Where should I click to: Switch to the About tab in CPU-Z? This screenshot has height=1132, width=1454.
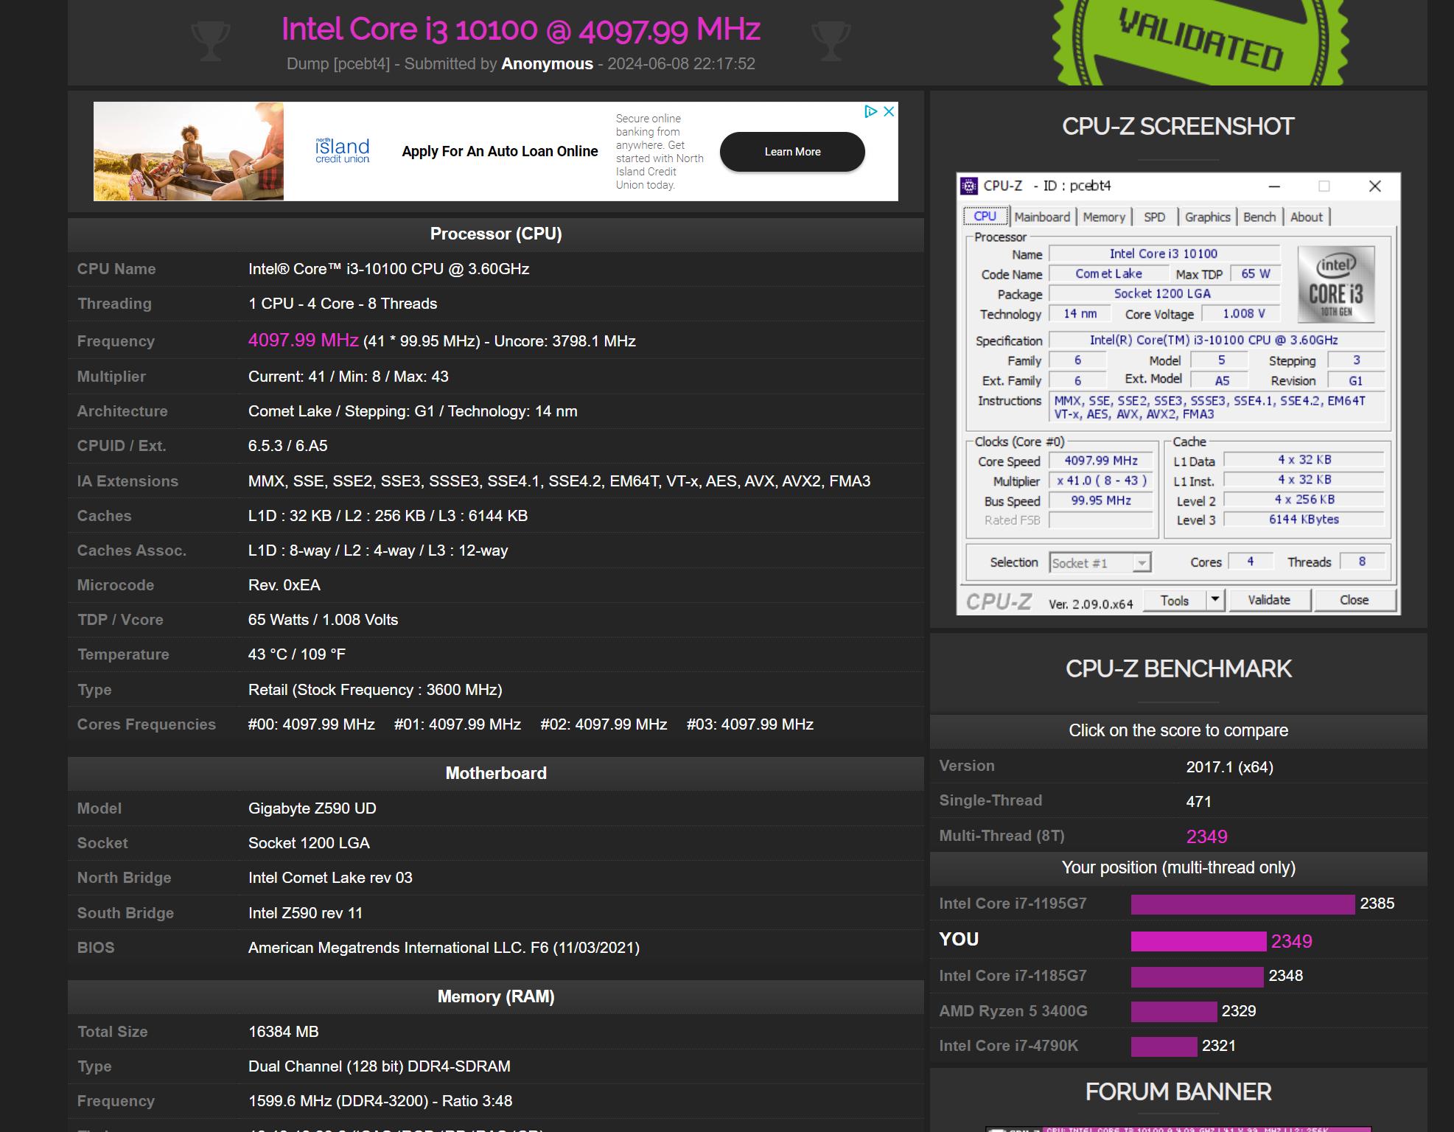(1306, 217)
